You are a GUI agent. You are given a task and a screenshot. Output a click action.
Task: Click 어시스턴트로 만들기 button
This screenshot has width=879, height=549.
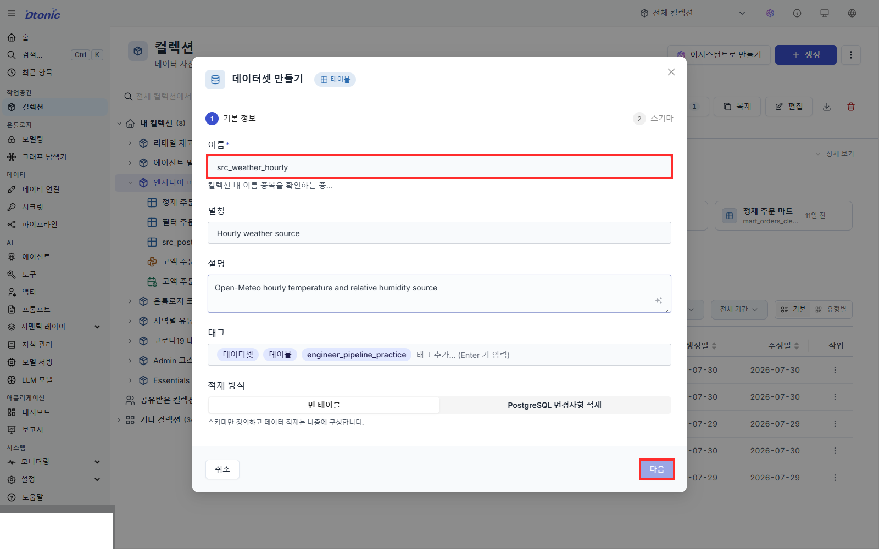(719, 55)
